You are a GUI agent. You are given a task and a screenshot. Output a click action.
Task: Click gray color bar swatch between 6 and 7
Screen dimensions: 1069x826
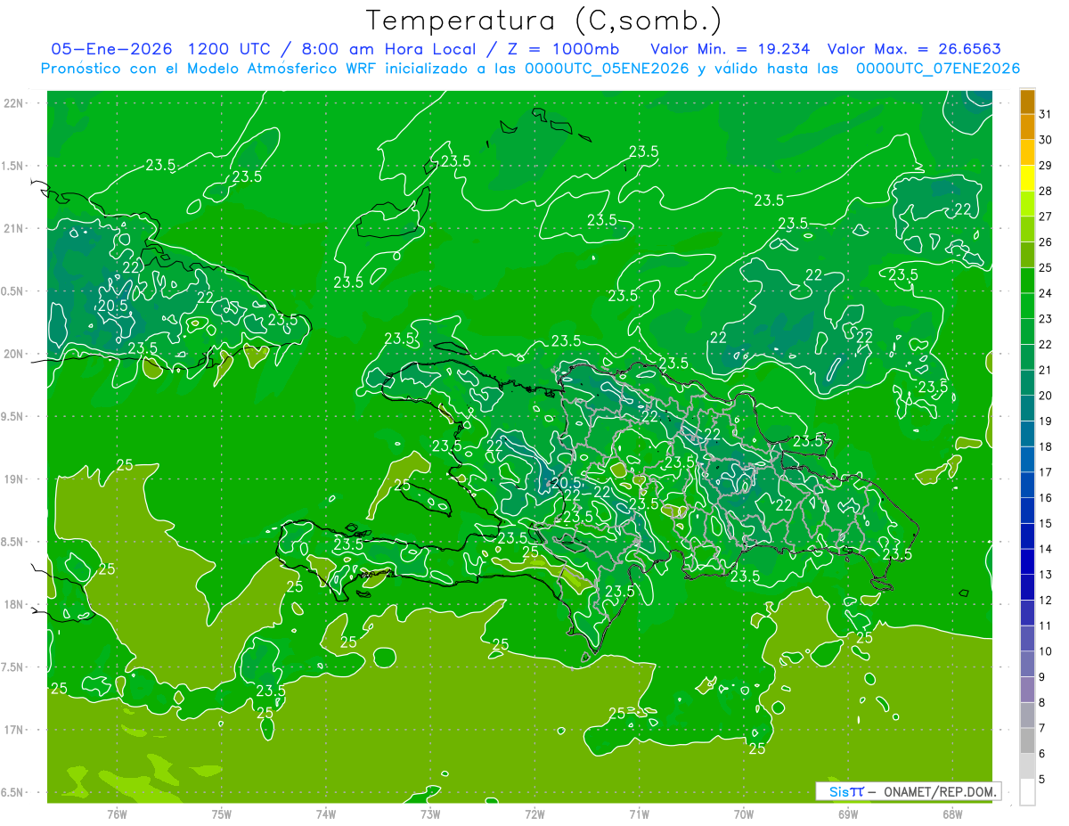pyautogui.click(x=1027, y=740)
